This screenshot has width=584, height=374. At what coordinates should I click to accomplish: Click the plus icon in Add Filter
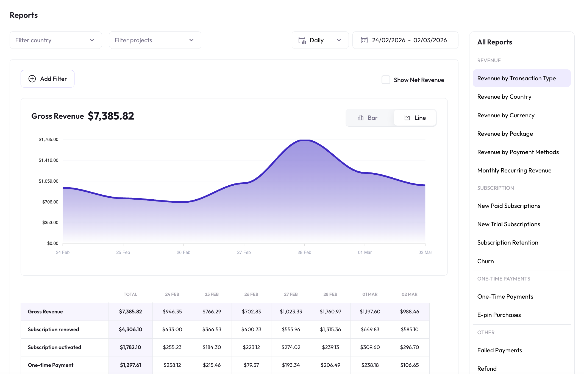(x=32, y=79)
